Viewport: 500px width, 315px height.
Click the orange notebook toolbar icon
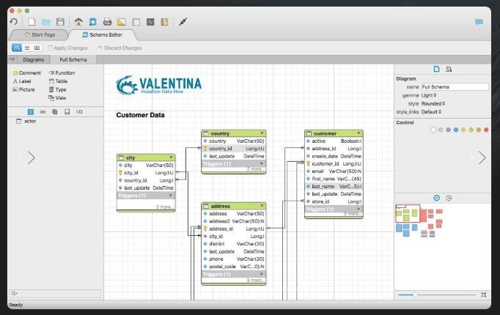[164, 22]
